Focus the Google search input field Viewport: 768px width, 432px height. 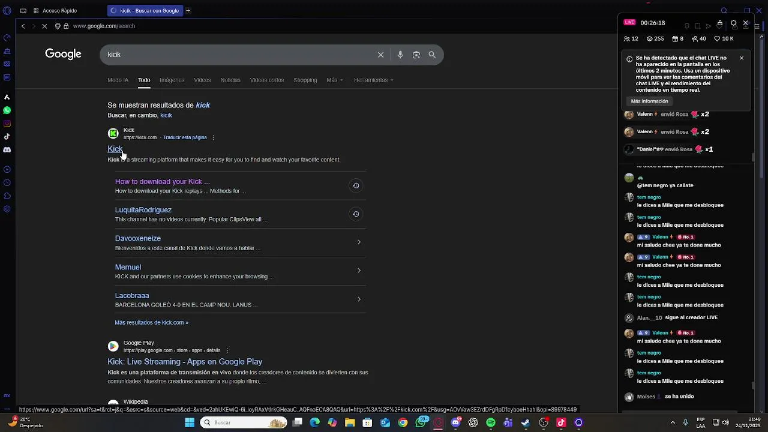240,55
